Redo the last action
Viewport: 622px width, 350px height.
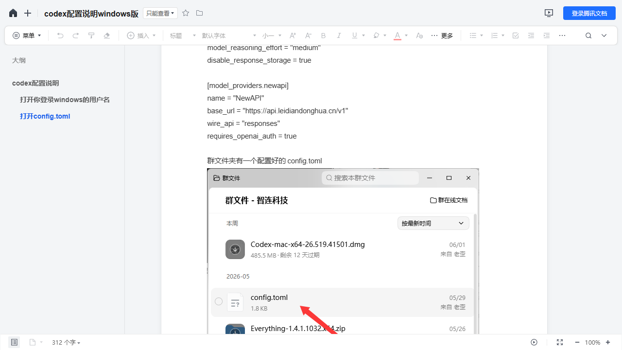tap(76, 35)
